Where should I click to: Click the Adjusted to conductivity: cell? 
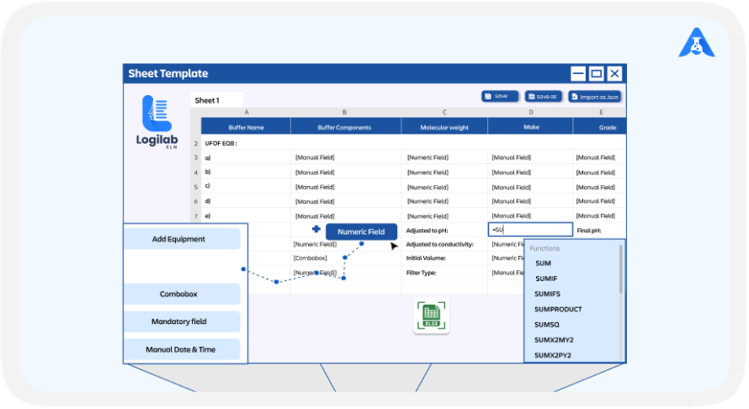click(x=444, y=244)
